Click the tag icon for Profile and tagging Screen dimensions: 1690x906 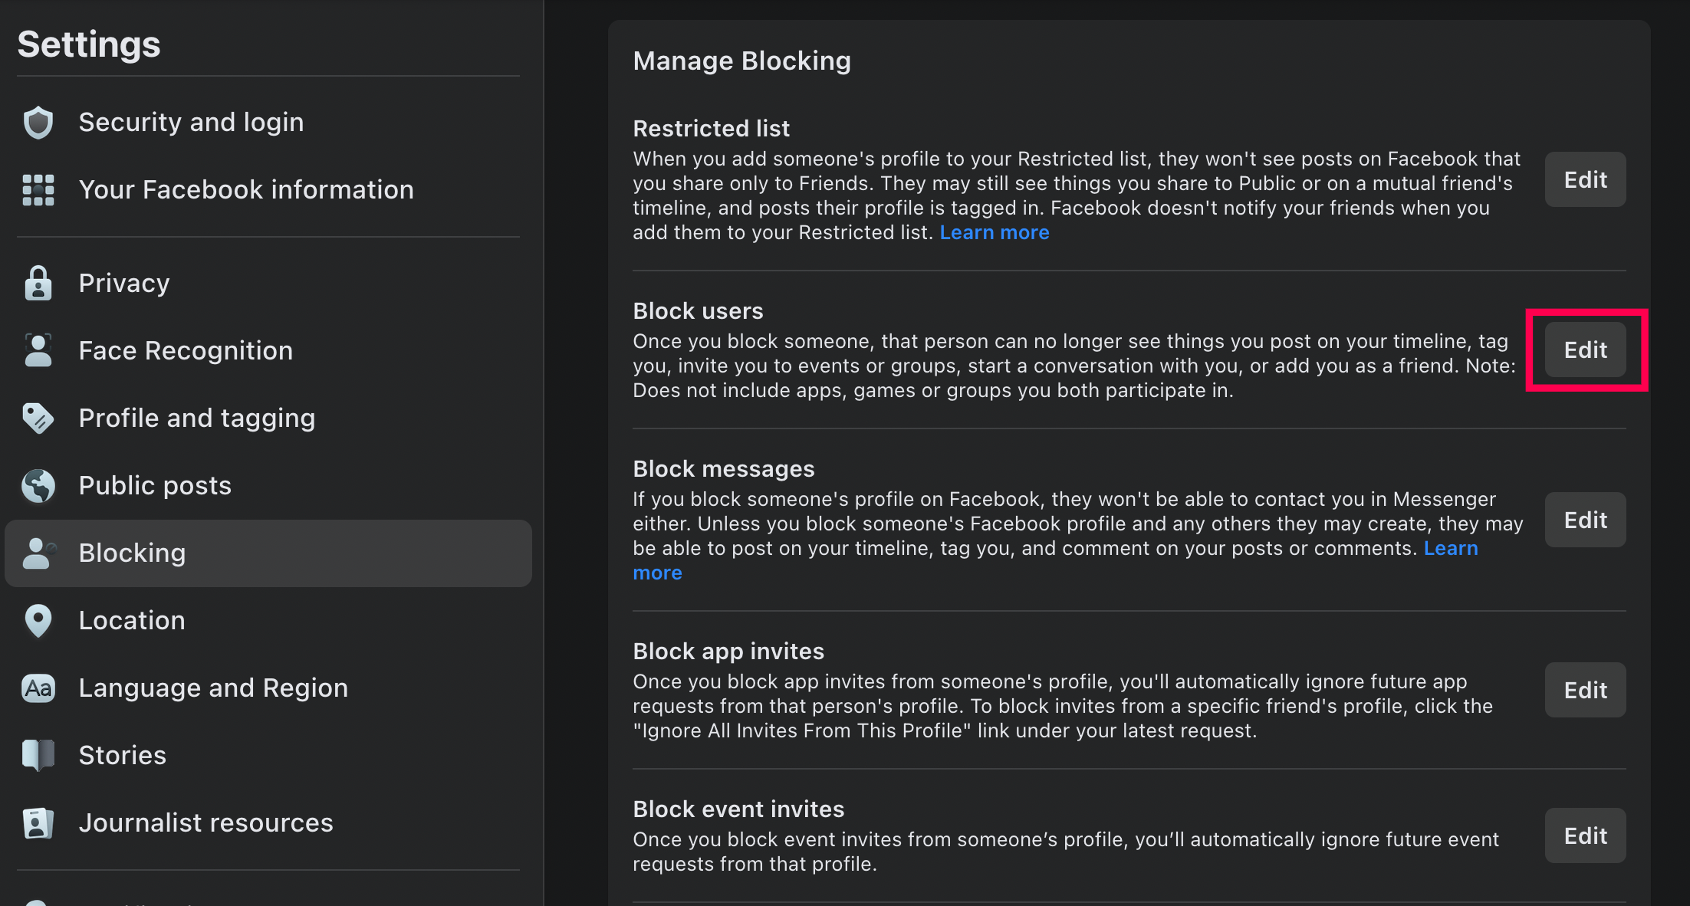38,419
